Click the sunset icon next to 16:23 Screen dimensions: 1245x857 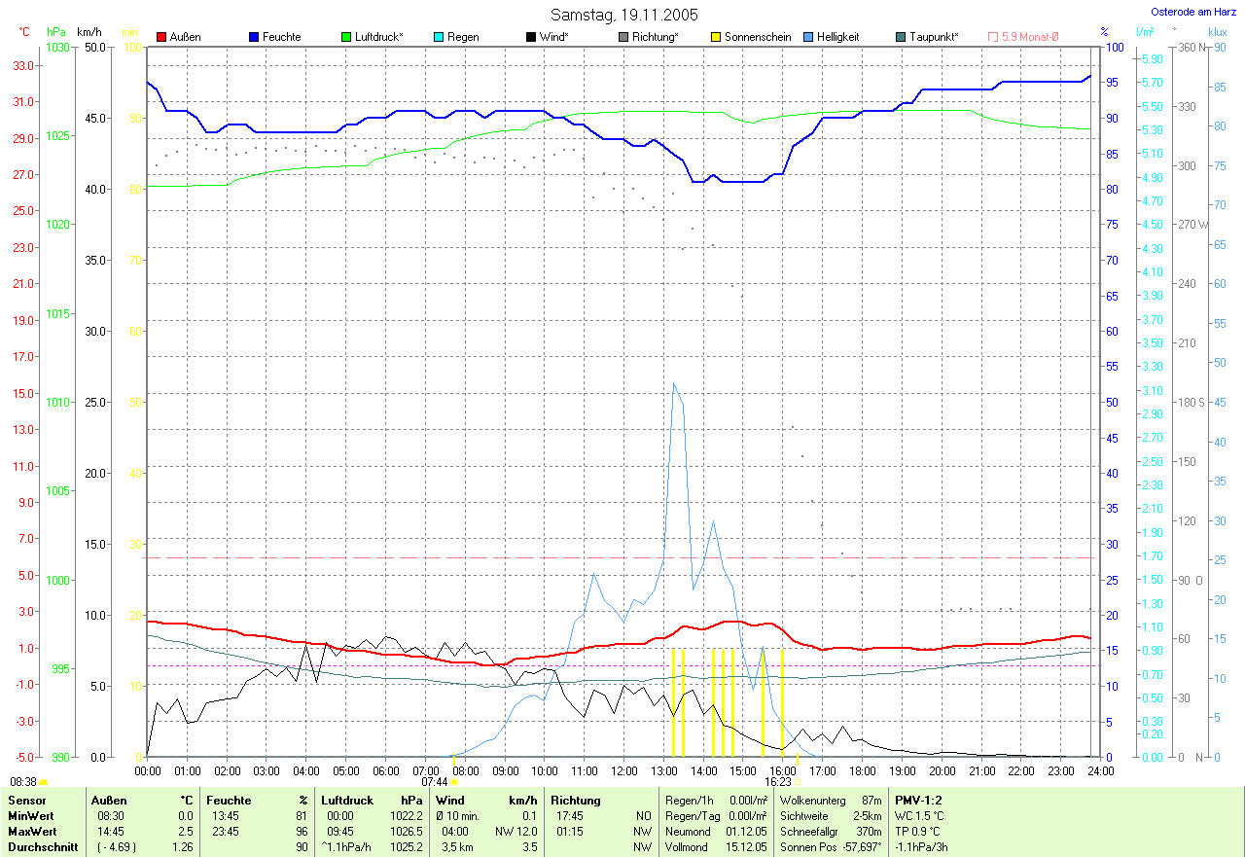tap(798, 781)
